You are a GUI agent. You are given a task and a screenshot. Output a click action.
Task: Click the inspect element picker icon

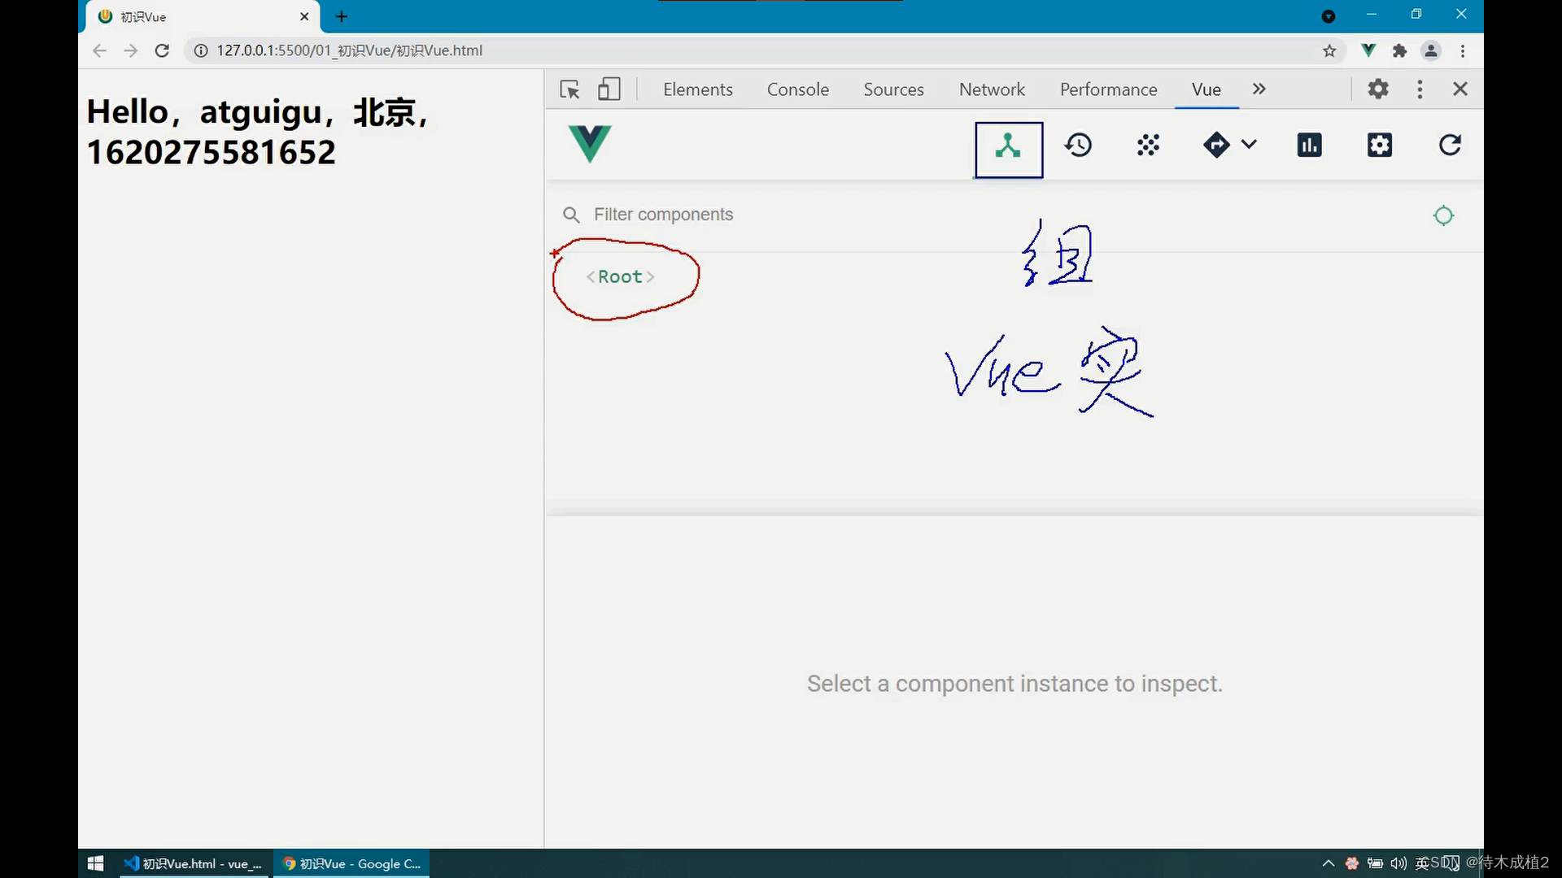coord(569,89)
